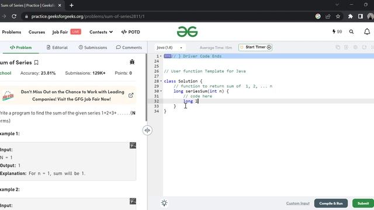The height and width of the screenshot is (210, 374).
Task: Open the browser tab search chevron
Action: click(337, 5)
